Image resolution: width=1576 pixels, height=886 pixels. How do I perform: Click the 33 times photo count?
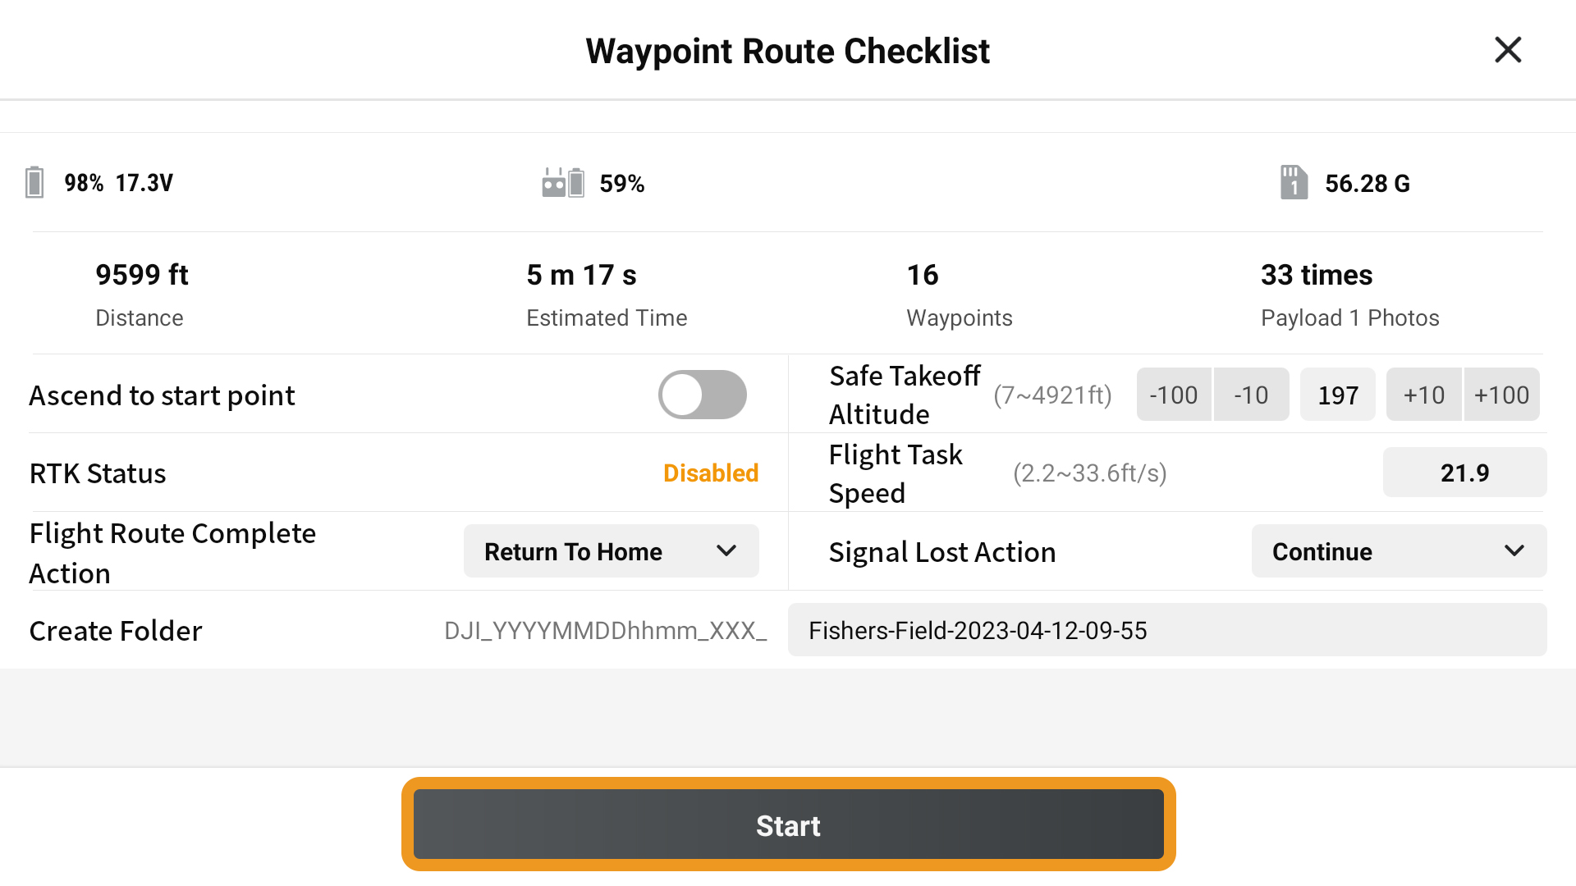pyautogui.click(x=1317, y=275)
